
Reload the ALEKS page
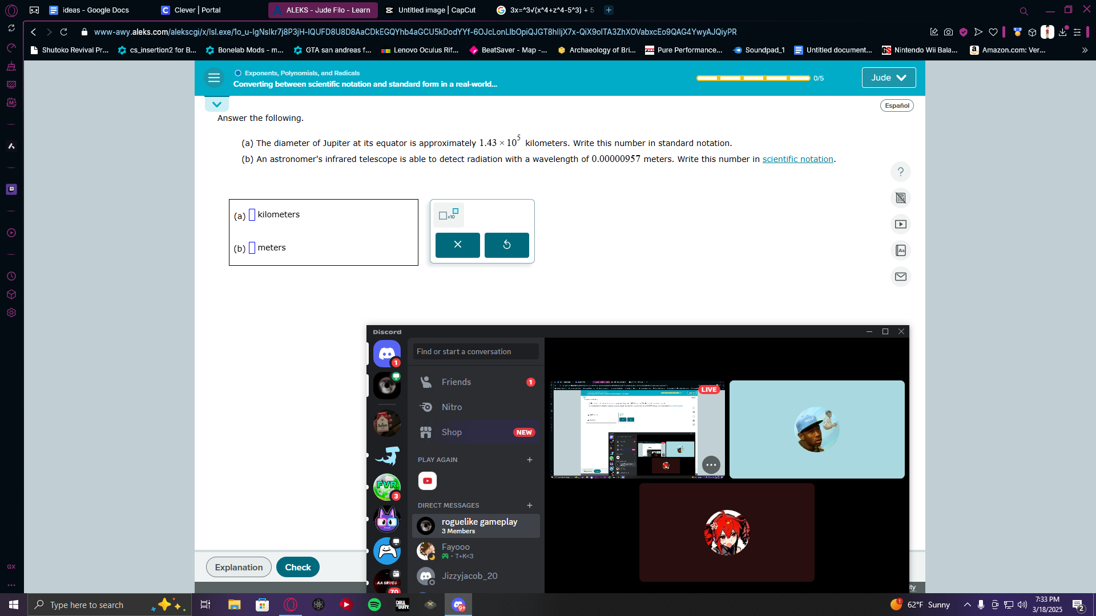coord(64,32)
